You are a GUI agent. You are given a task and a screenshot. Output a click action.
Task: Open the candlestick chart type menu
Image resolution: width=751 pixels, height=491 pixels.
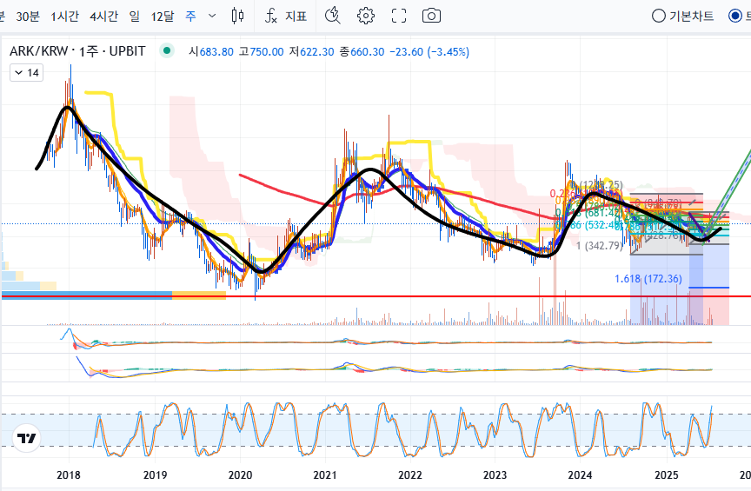[x=237, y=16]
